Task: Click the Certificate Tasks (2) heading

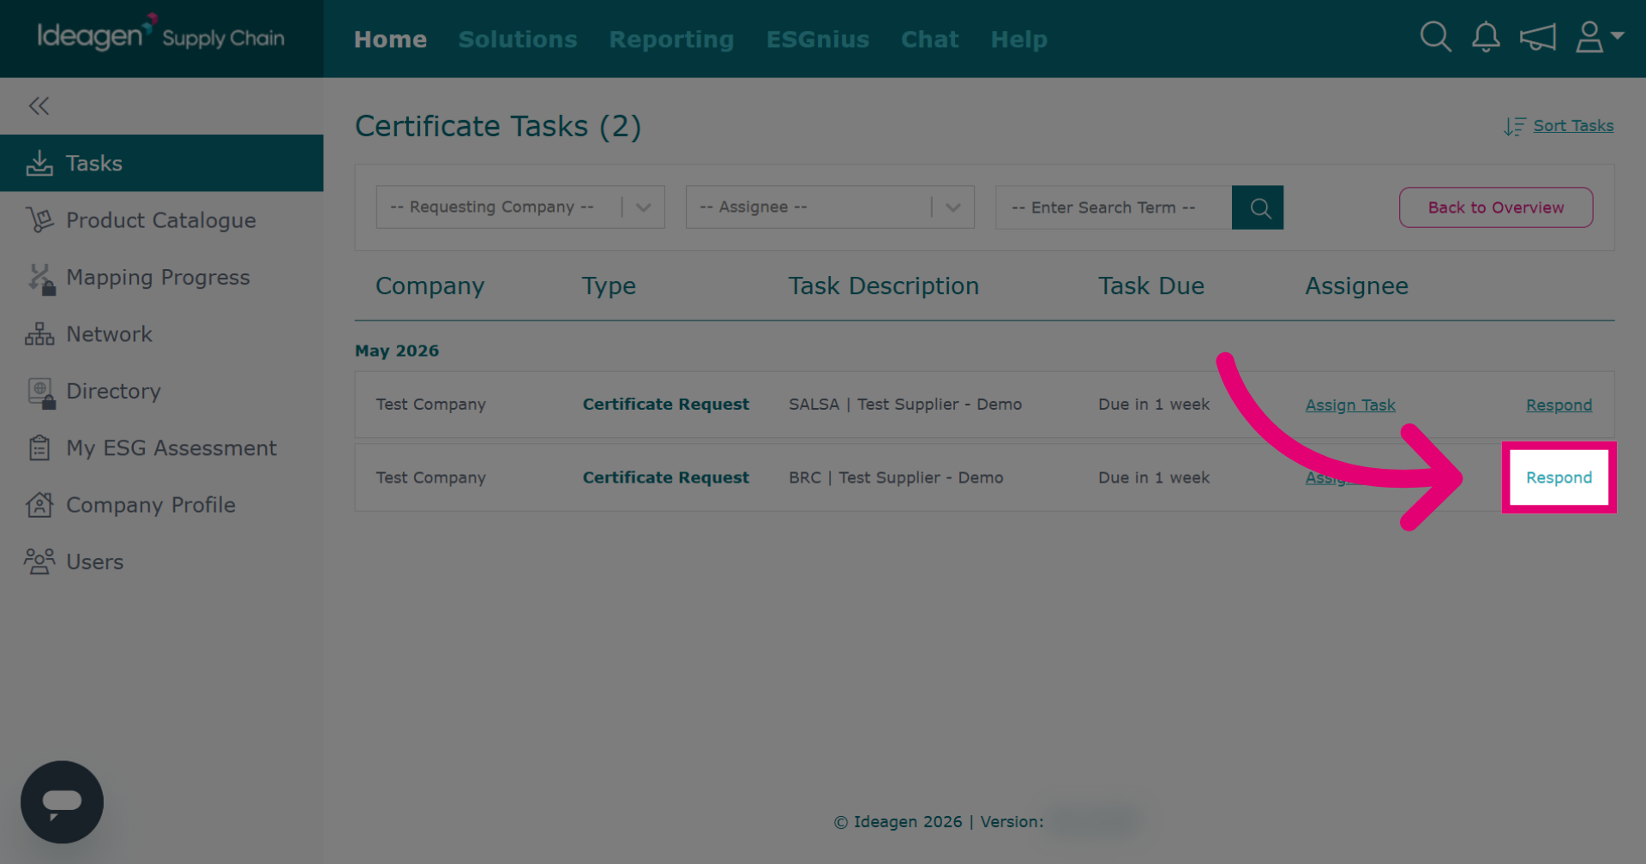Action: (x=498, y=126)
